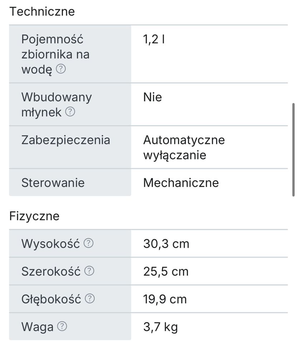Click the 25,5 cm width value

tap(166, 271)
